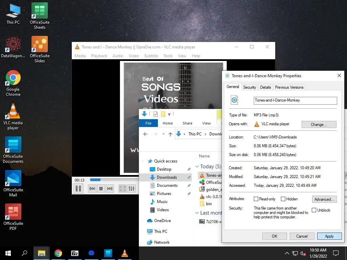Click Cancel in Properties dialog
Viewport: 347px width, 260px height.
[x=302, y=236]
